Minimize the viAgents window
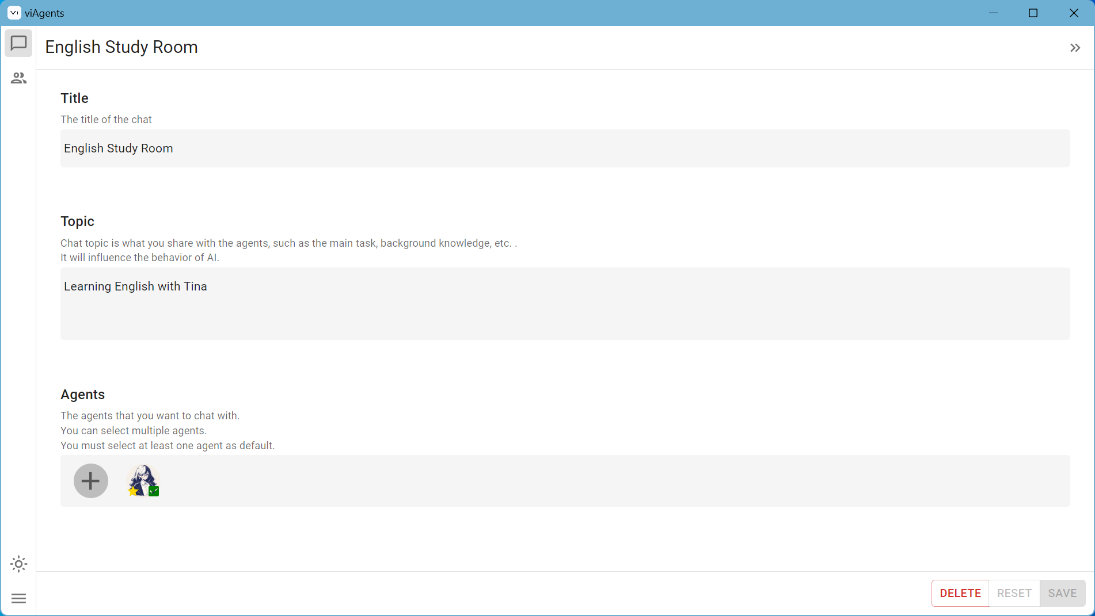Image resolution: width=1095 pixels, height=616 pixels. tap(993, 13)
